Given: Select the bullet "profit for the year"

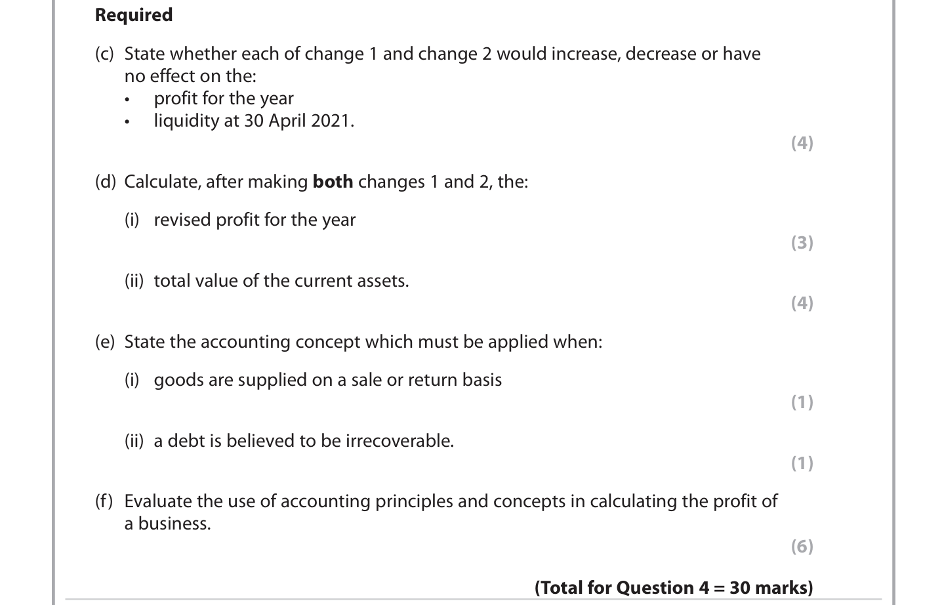Looking at the screenshot, I should [x=224, y=98].
